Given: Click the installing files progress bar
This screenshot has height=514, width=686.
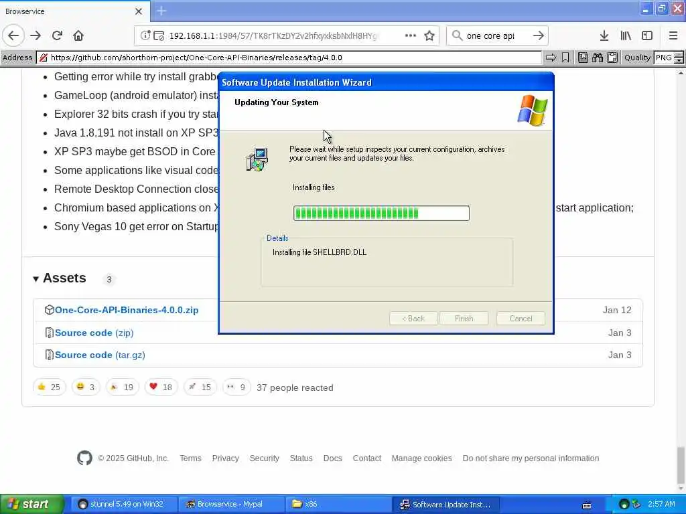Looking at the screenshot, I should click(x=381, y=213).
